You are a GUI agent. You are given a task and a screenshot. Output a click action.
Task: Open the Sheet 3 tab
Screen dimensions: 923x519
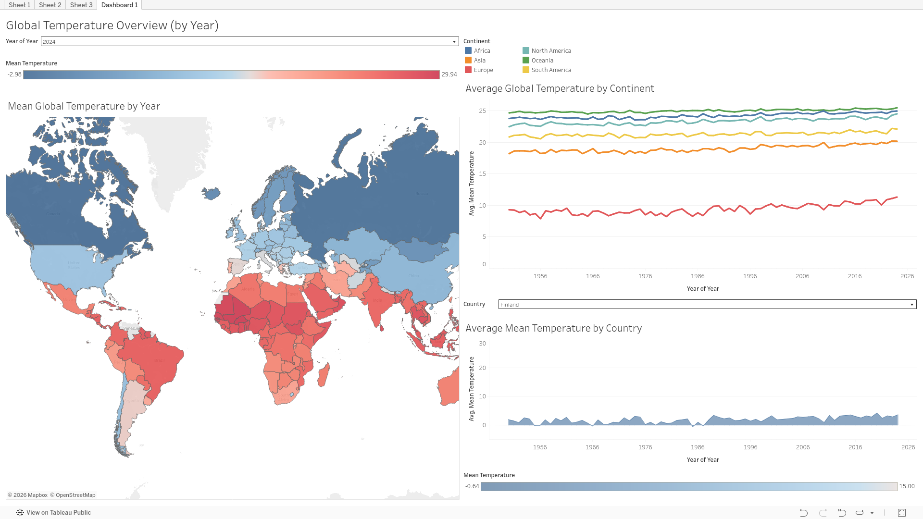click(81, 5)
